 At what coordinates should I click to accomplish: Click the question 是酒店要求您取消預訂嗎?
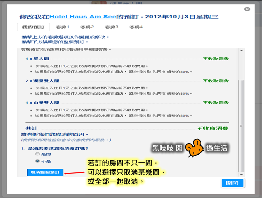click(58, 148)
